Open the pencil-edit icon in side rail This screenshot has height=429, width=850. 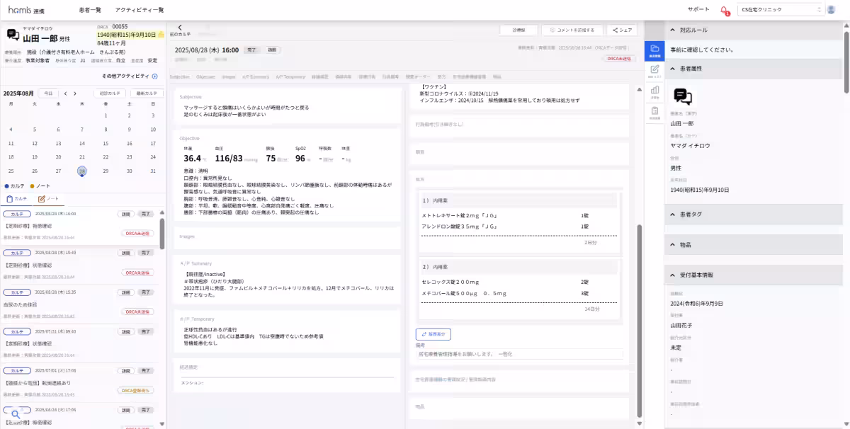click(655, 69)
